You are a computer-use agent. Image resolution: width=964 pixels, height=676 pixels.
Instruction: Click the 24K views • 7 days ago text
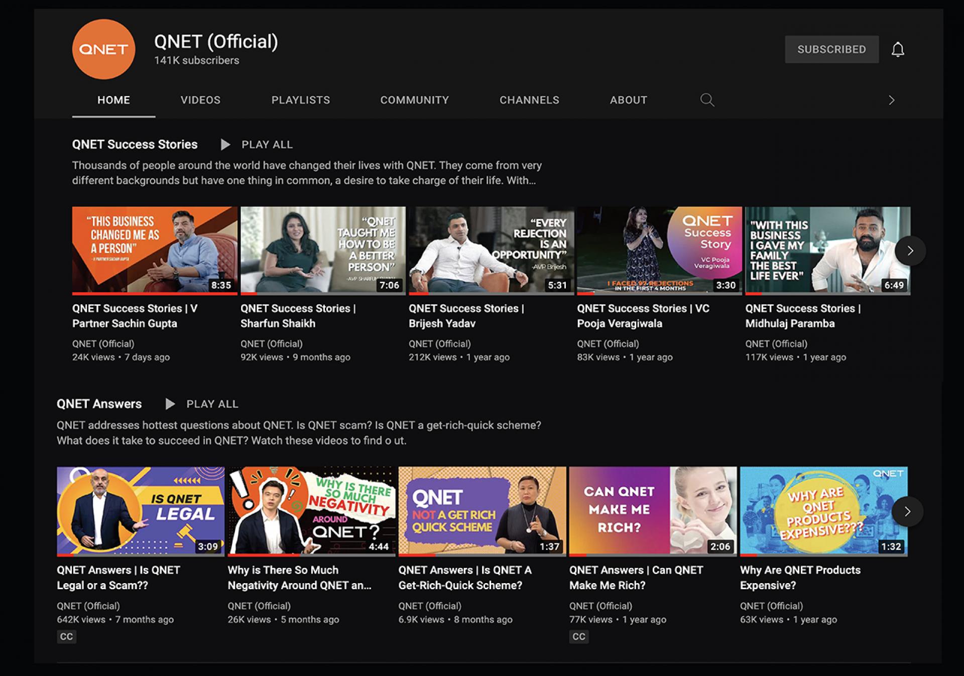click(121, 358)
